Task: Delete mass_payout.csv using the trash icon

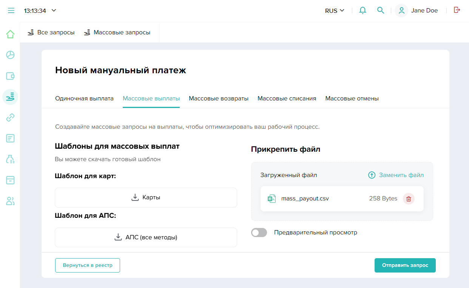Action: [x=409, y=199]
